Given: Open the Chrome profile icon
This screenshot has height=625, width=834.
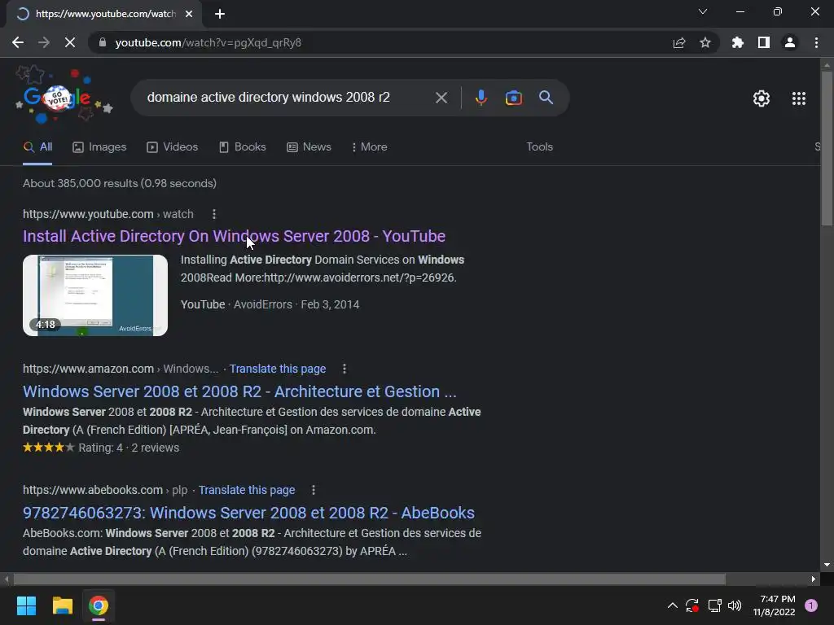Looking at the screenshot, I should 790,42.
